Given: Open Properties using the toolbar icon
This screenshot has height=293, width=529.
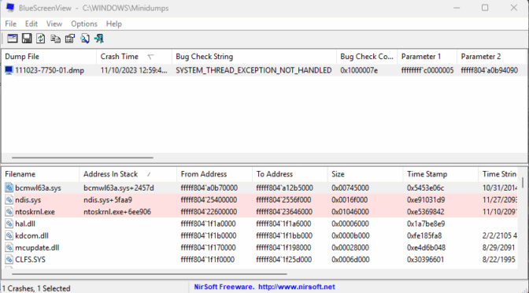Looking at the screenshot, I should pyautogui.click(x=70, y=39).
